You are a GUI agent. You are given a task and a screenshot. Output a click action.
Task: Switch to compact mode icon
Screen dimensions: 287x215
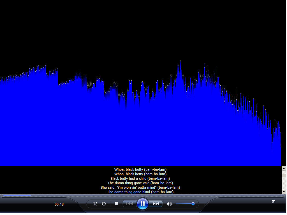pos(274,202)
